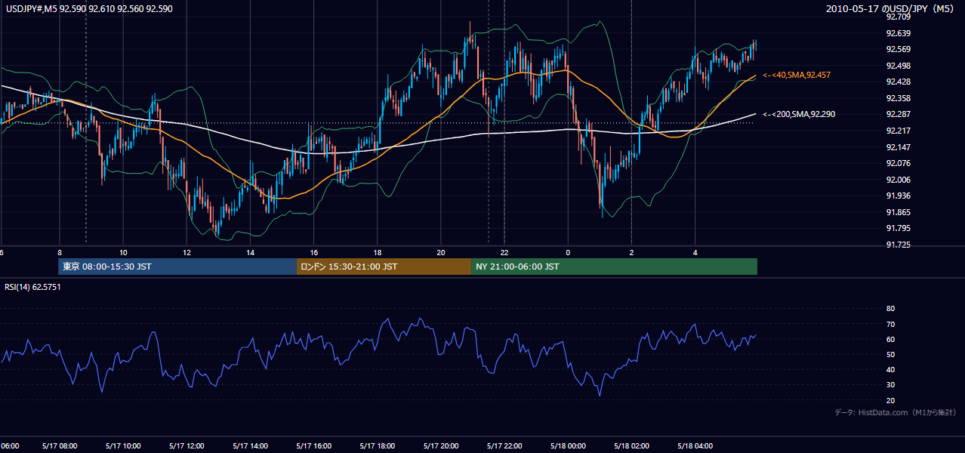Click the 5/18 00:00 time axis label
The width and height of the screenshot is (965, 453).
coord(568,446)
